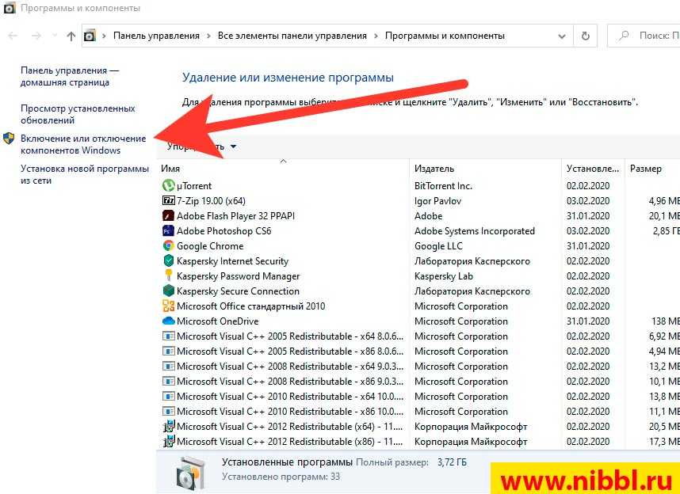Click the Полный размер 3,72 ГБ value
Image resolution: width=680 pixels, height=494 pixels.
452,462
